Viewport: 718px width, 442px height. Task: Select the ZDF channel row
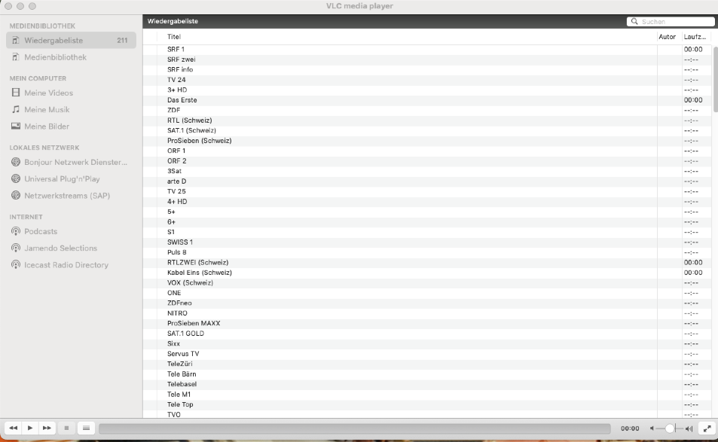tap(427, 110)
